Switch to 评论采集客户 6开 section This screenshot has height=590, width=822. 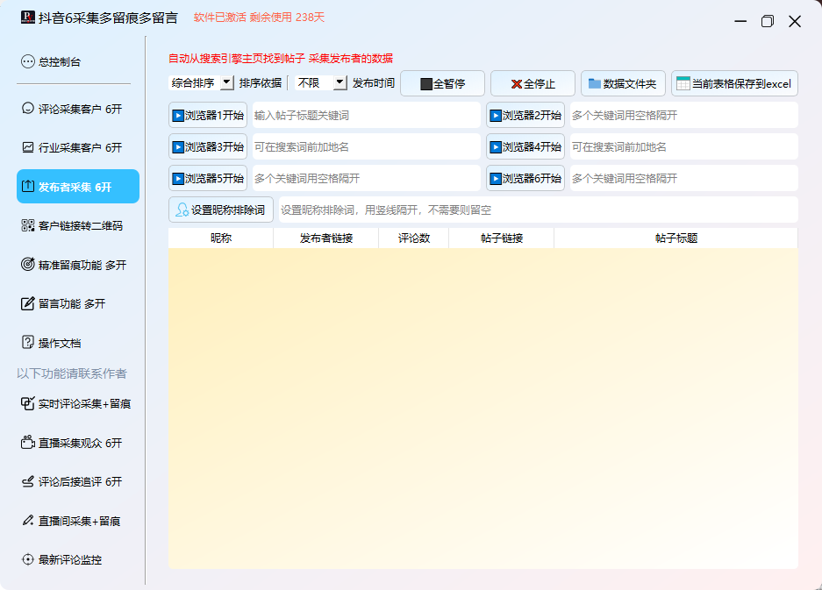pos(79,110)
